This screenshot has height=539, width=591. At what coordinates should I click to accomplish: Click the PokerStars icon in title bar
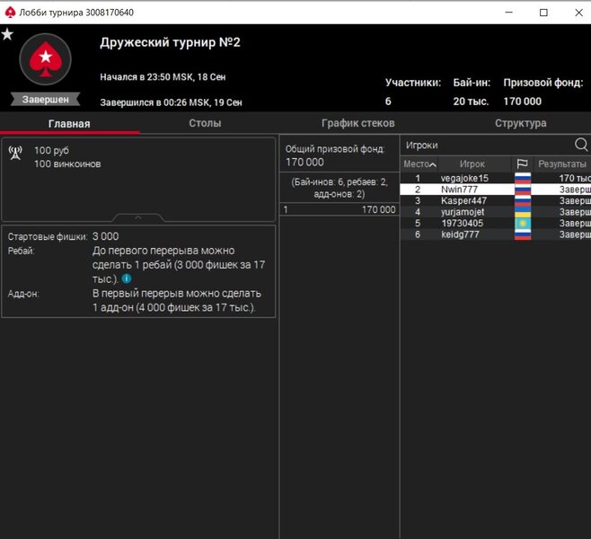click(x=9, y=12)
